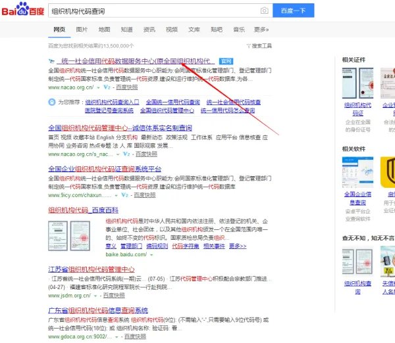Click the Baidu logo
The image size is (395, 343).
point(22,9)
